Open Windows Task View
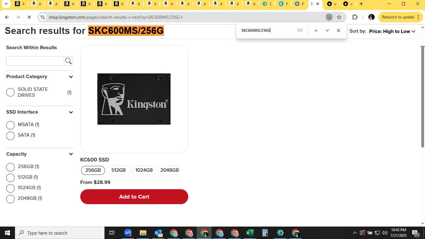Screen dimensions: 425x239 pyautogui.click(x=112, y=233)
